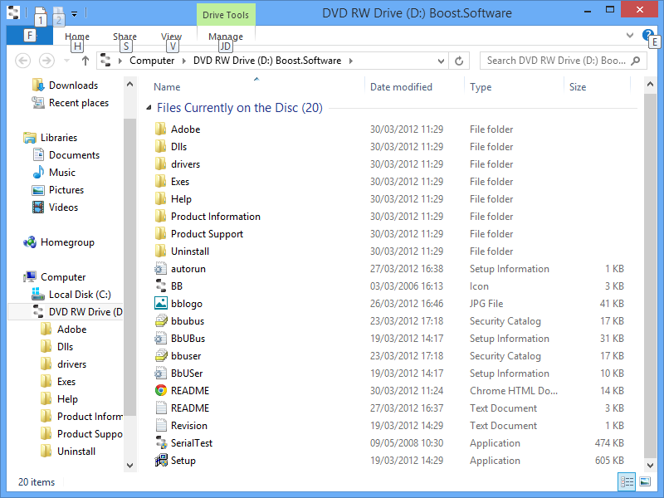664x498 pixels.
Task: Launch the SerialTest application
Action: pyautogui.click(x=188, y=442)
